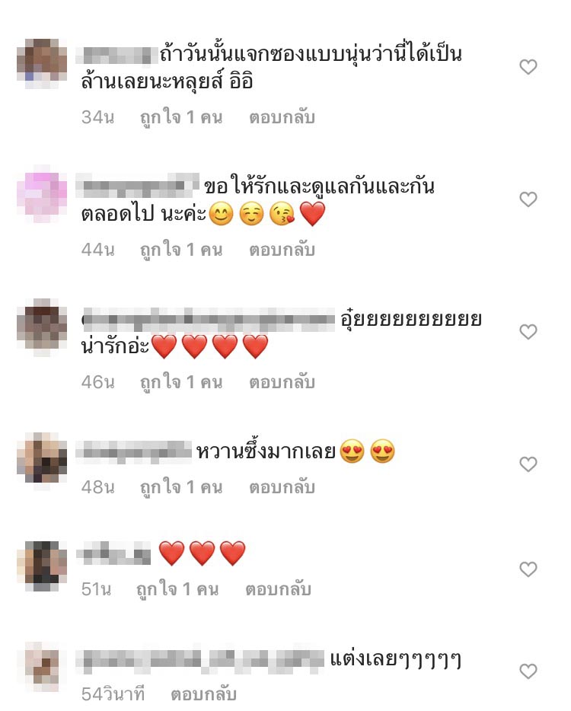Click ตอบกลับ under 48น comment

[282, 487]
